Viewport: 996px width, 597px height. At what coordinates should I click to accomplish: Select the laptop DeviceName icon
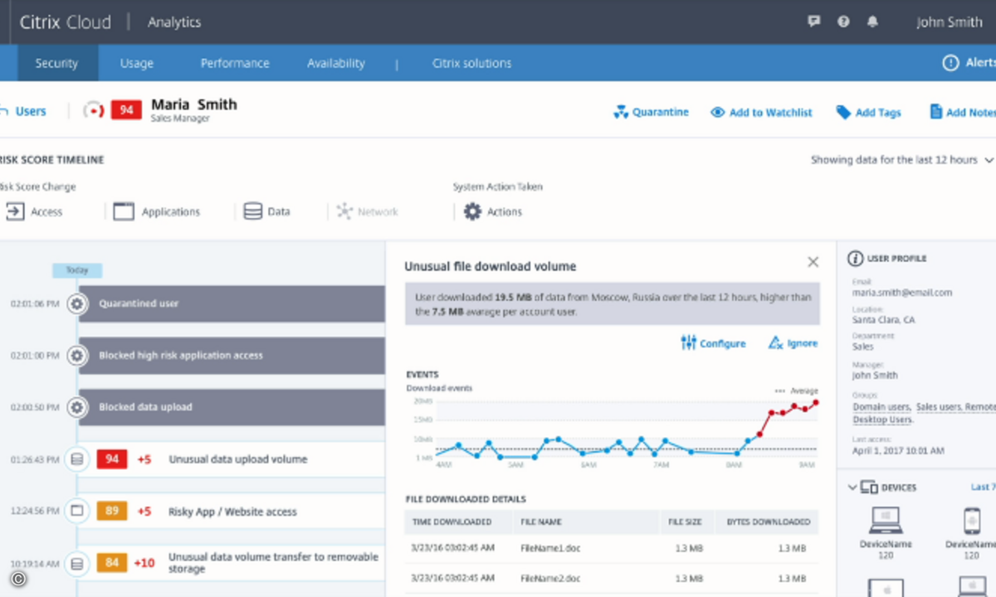point(886,521)
